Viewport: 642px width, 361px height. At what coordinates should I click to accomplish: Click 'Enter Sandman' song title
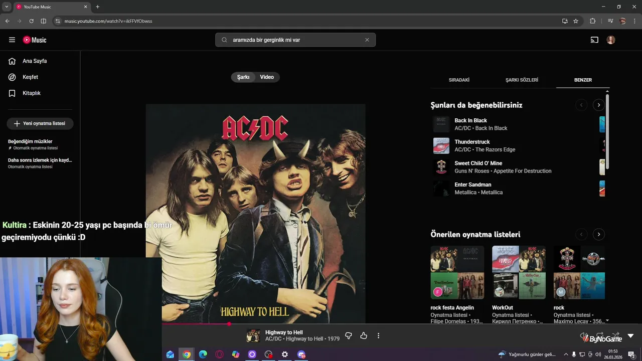pos(472,185)
